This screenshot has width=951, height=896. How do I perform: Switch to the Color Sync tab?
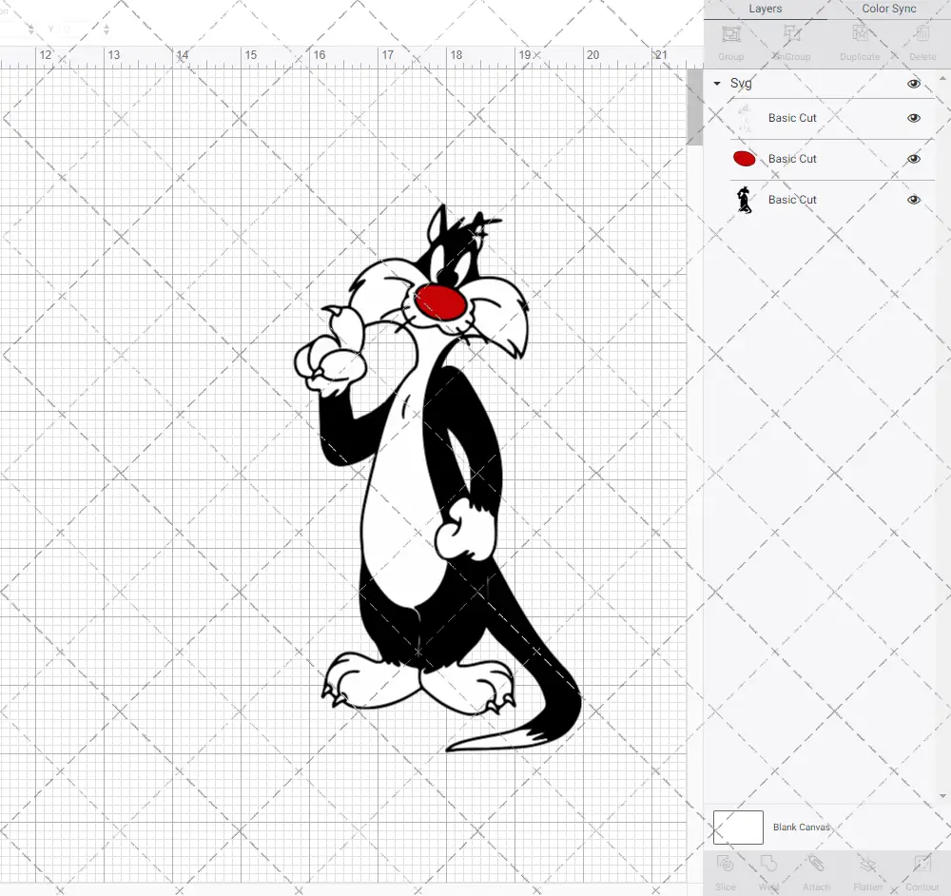pos(888,9)
